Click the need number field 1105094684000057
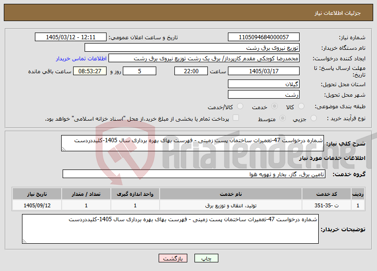The image size is (377, 271). [x=263, y=37]
